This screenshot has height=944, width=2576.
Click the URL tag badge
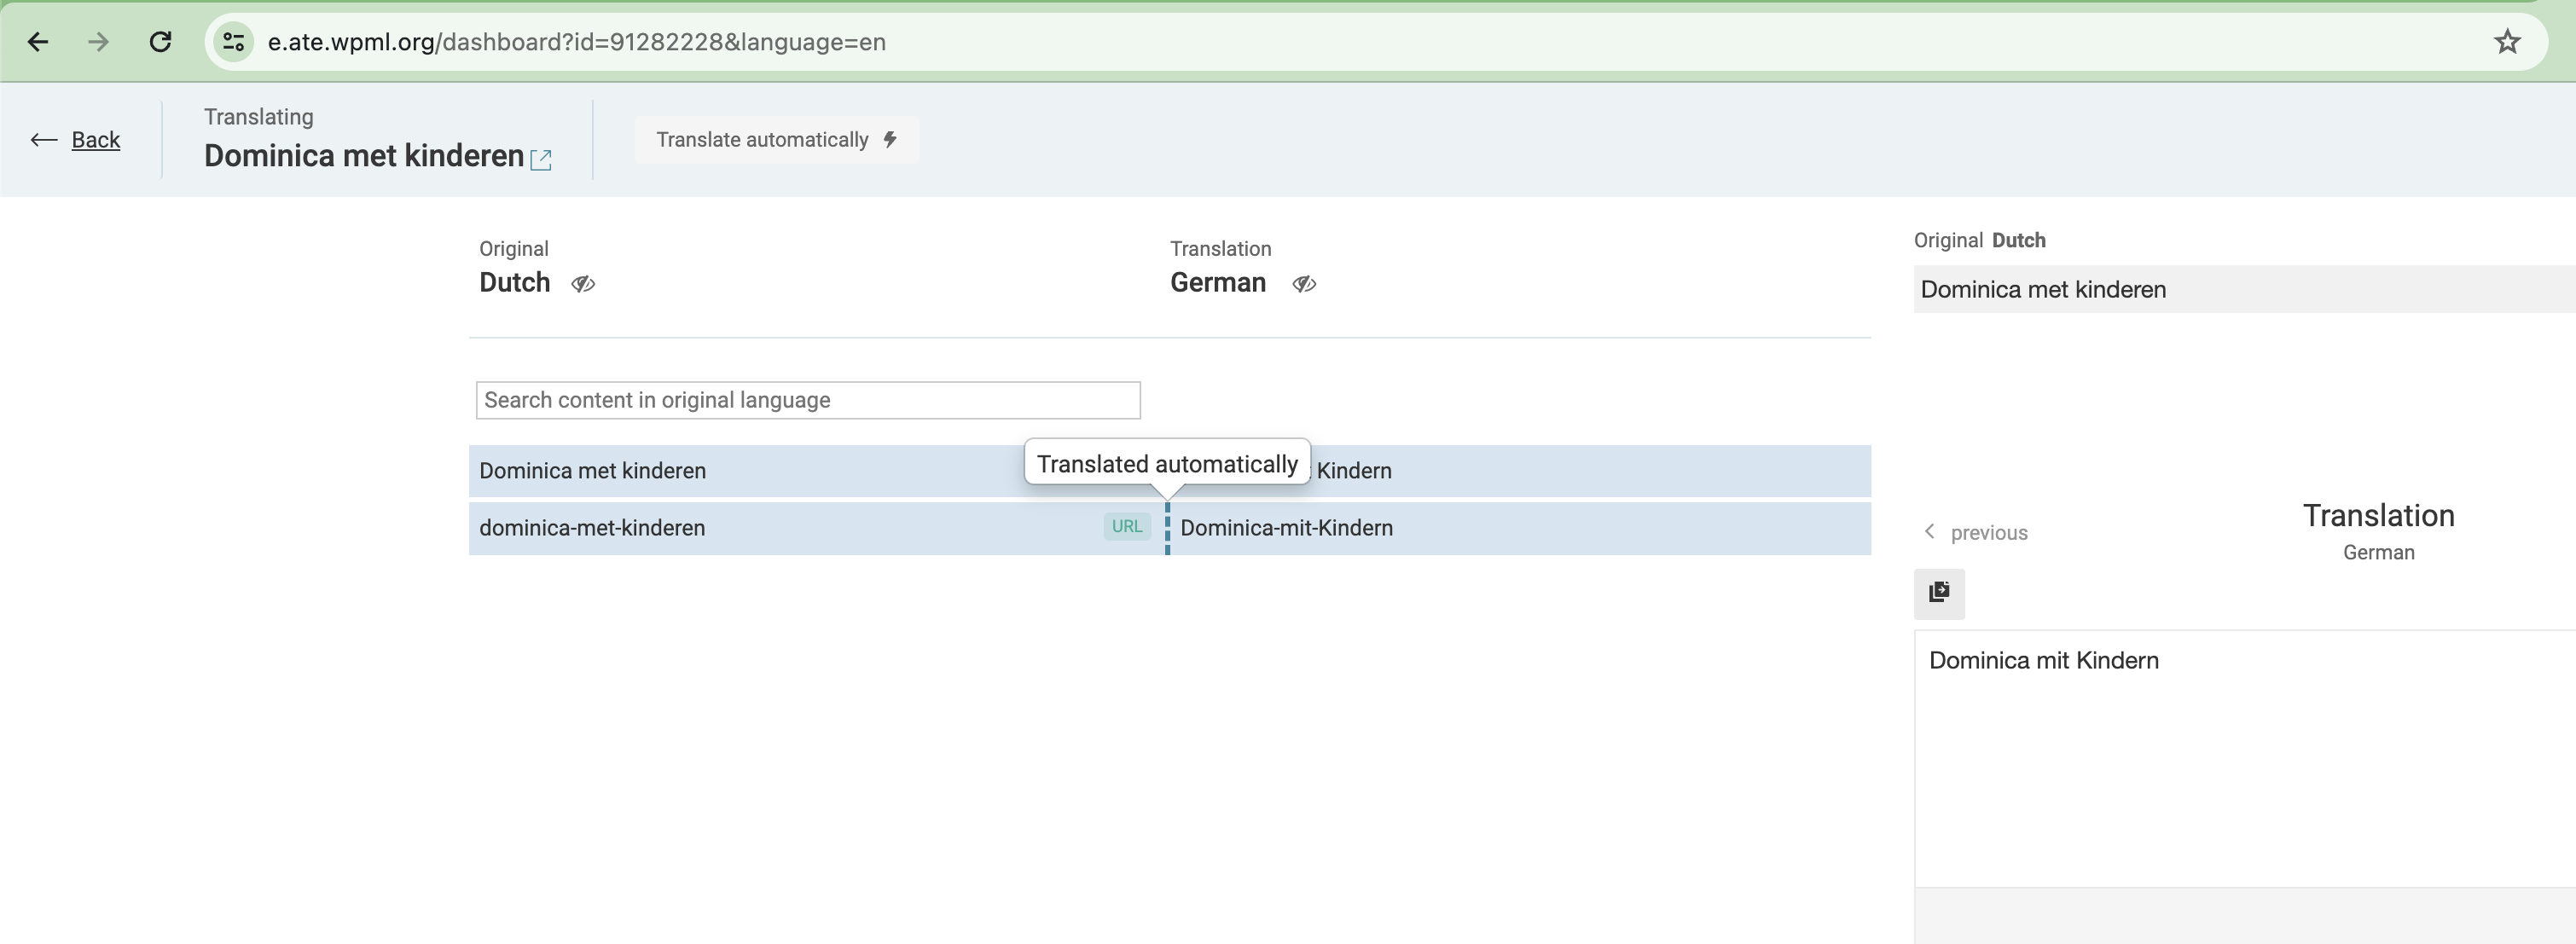1127,527
